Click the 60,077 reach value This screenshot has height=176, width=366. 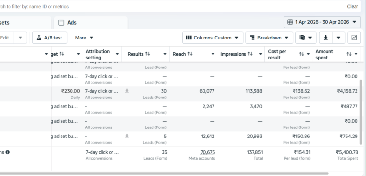[x=207, y=91]
